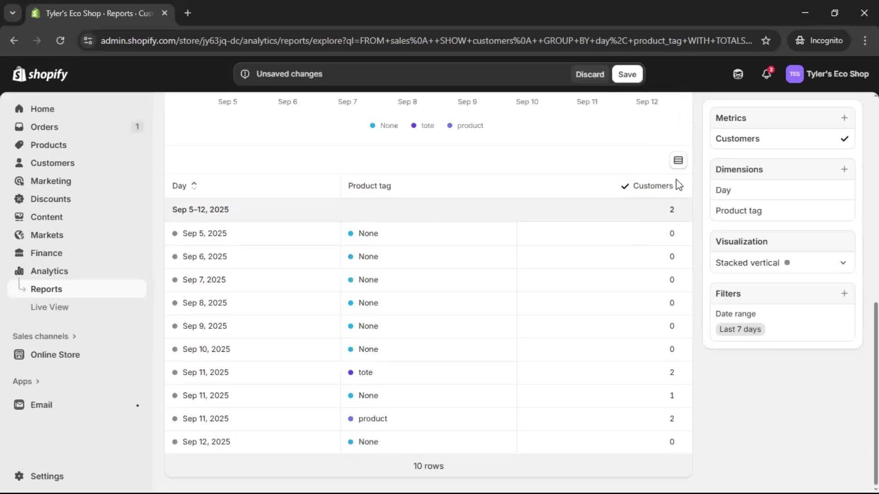This screenshot has height=494, width=879.
Task: Open Live View under Analytics
Action: tap(50, 307)
